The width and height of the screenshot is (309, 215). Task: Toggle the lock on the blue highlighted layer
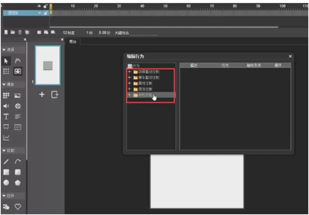click(46, 13)
